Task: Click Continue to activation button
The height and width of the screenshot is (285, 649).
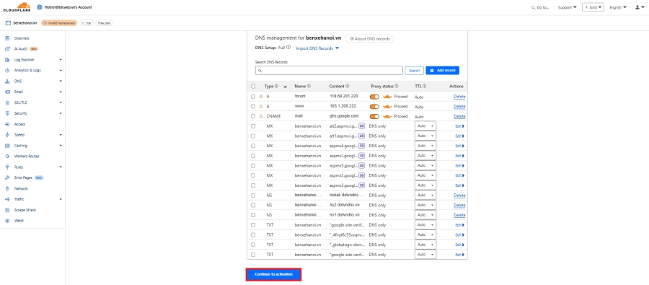Action: [273, 275]
